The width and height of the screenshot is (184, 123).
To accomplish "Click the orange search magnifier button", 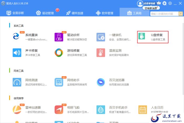I will click(181, 14).
